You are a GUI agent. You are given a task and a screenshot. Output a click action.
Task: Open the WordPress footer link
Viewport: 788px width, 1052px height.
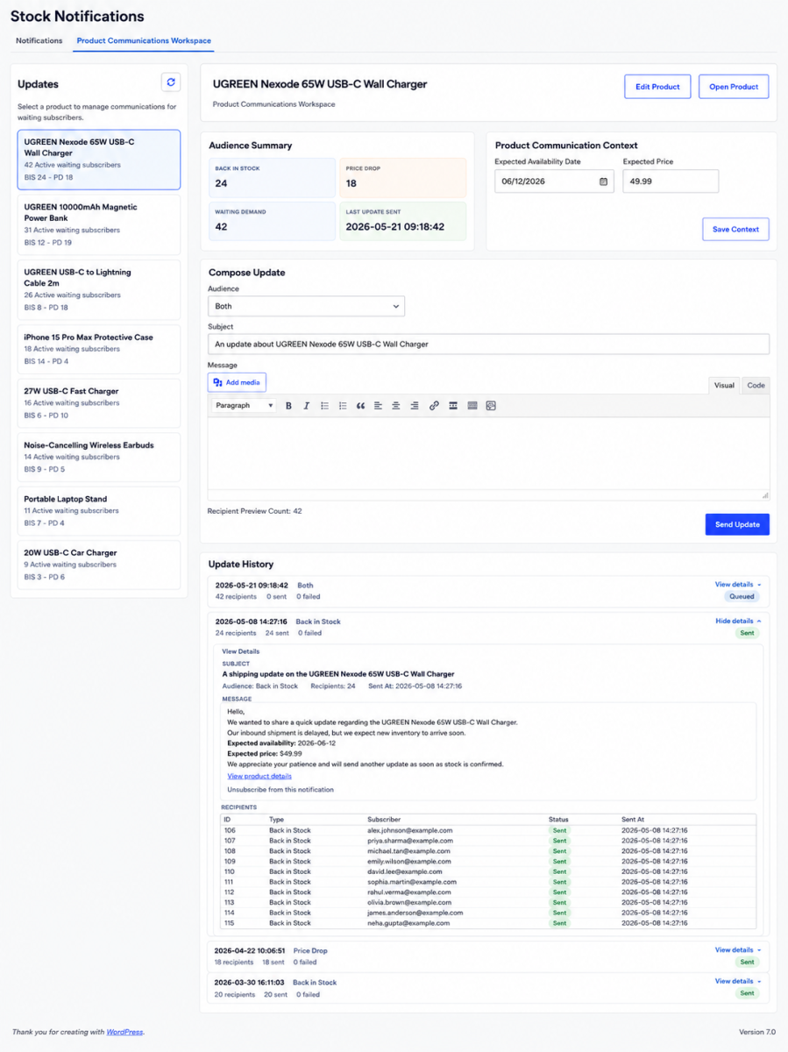point(124,1032)
